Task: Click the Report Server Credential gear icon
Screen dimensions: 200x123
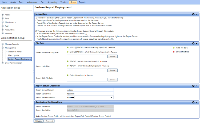Action: click(x=193, y=86)
